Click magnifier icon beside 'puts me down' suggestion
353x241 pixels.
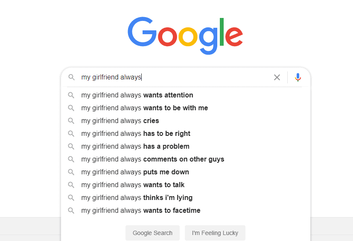[71, 172]
